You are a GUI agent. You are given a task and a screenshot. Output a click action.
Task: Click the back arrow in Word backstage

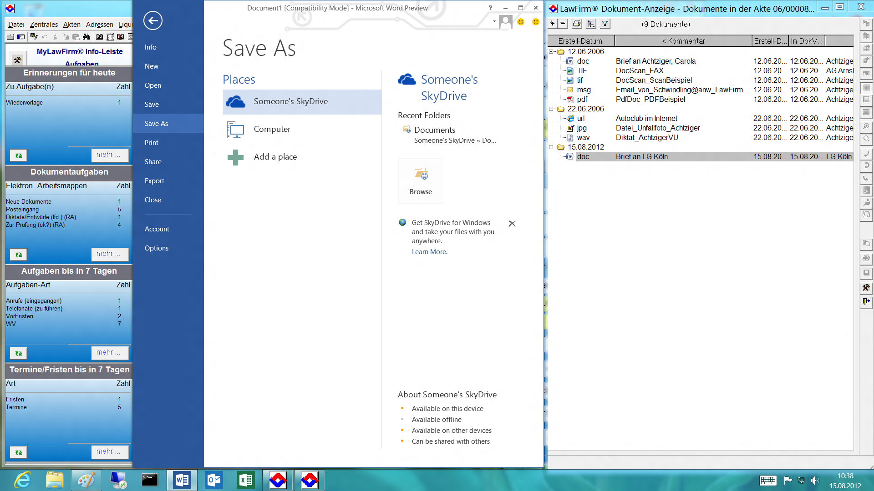pyautogui.click(x=153, y=20)
